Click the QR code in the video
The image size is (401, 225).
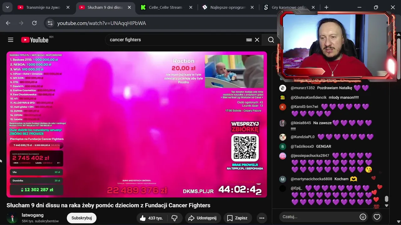coord(245,148)
